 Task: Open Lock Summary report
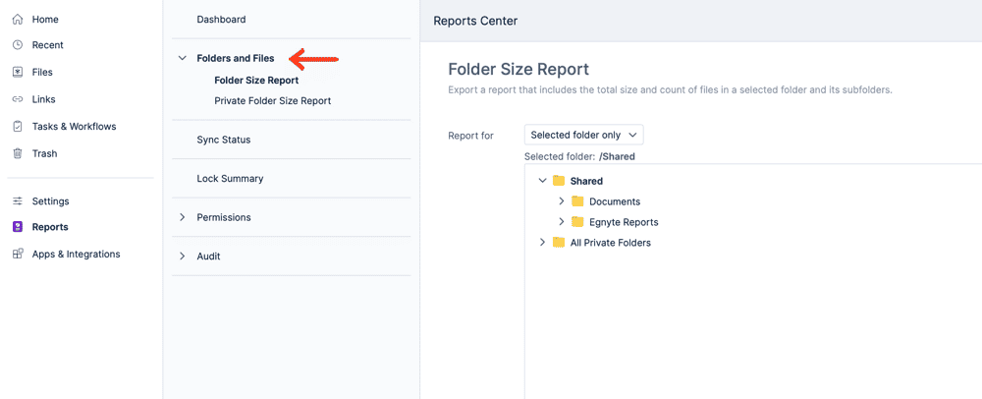coord(230,179)
